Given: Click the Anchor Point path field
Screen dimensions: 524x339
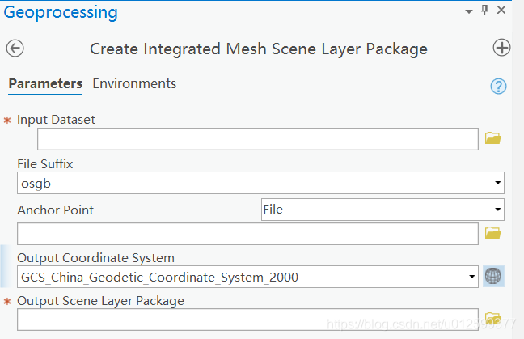Looking at the screenshot, I should [247, 234].
